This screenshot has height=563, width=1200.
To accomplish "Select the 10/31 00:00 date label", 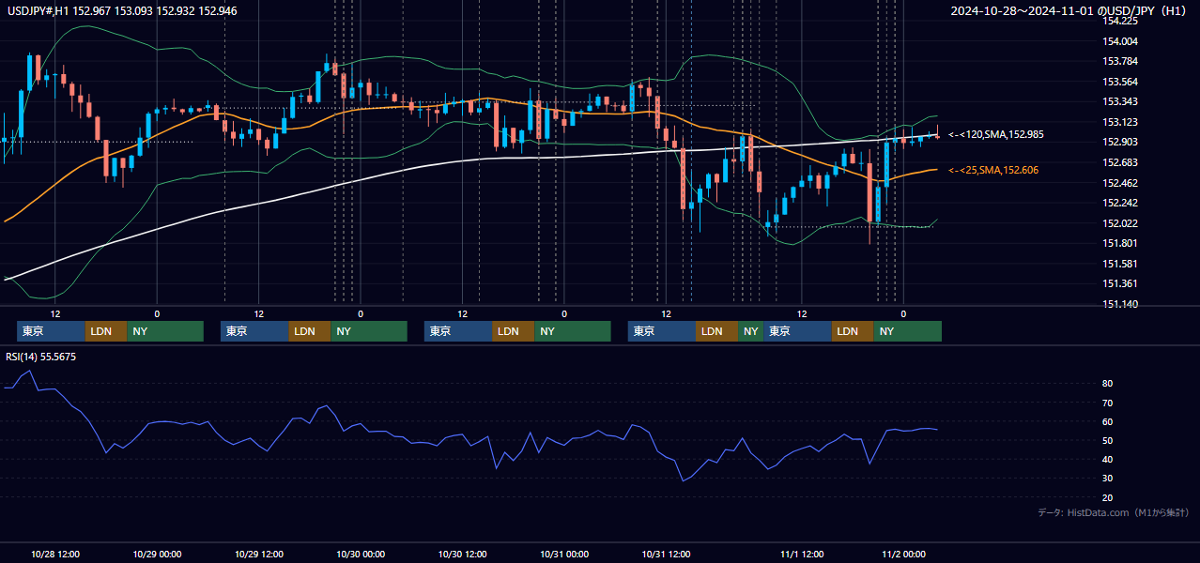I will click(x=564, y=555).
